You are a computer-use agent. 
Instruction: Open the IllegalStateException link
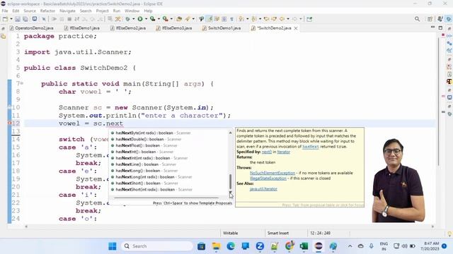(x=268, y=179)
